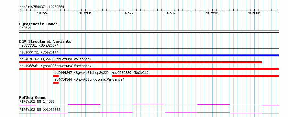This screenshot has height=117, width=288.
Task: Click the left arrowhead of the ruler
Action: [20, 10]
